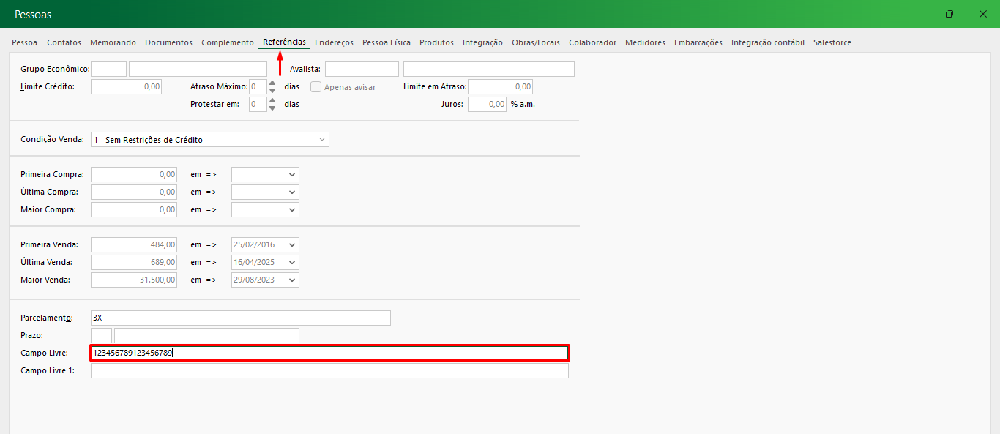Increase the Atraso Máximo days spinner

point(272,83)
